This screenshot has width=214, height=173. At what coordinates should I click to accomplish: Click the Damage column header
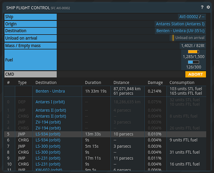point(155,82)
